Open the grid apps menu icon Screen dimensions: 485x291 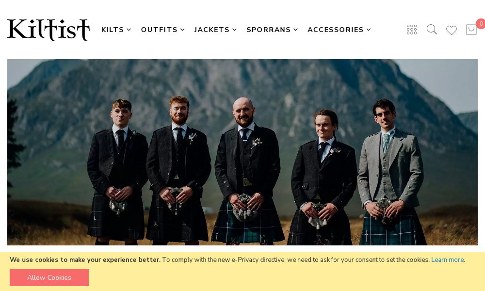click(x=412, y=30)
